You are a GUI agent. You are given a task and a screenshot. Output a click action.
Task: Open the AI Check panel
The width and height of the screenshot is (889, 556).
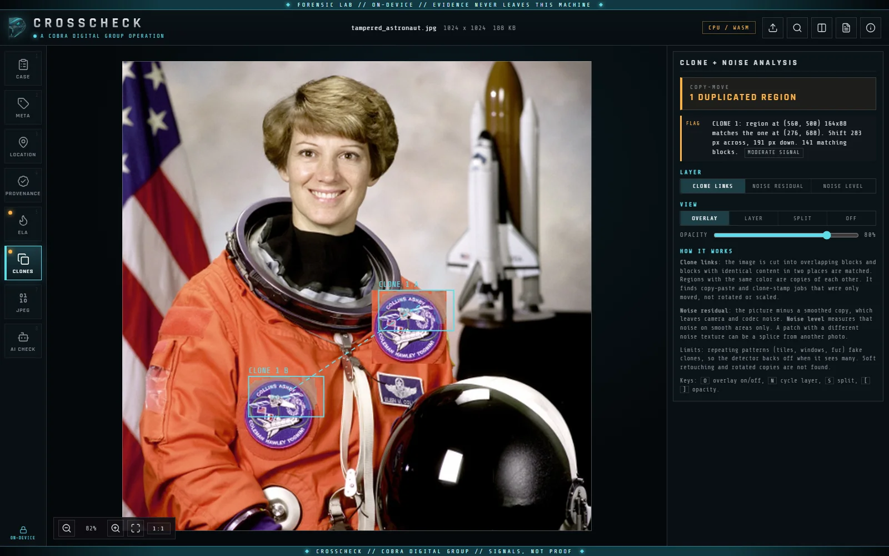(23, 341)
